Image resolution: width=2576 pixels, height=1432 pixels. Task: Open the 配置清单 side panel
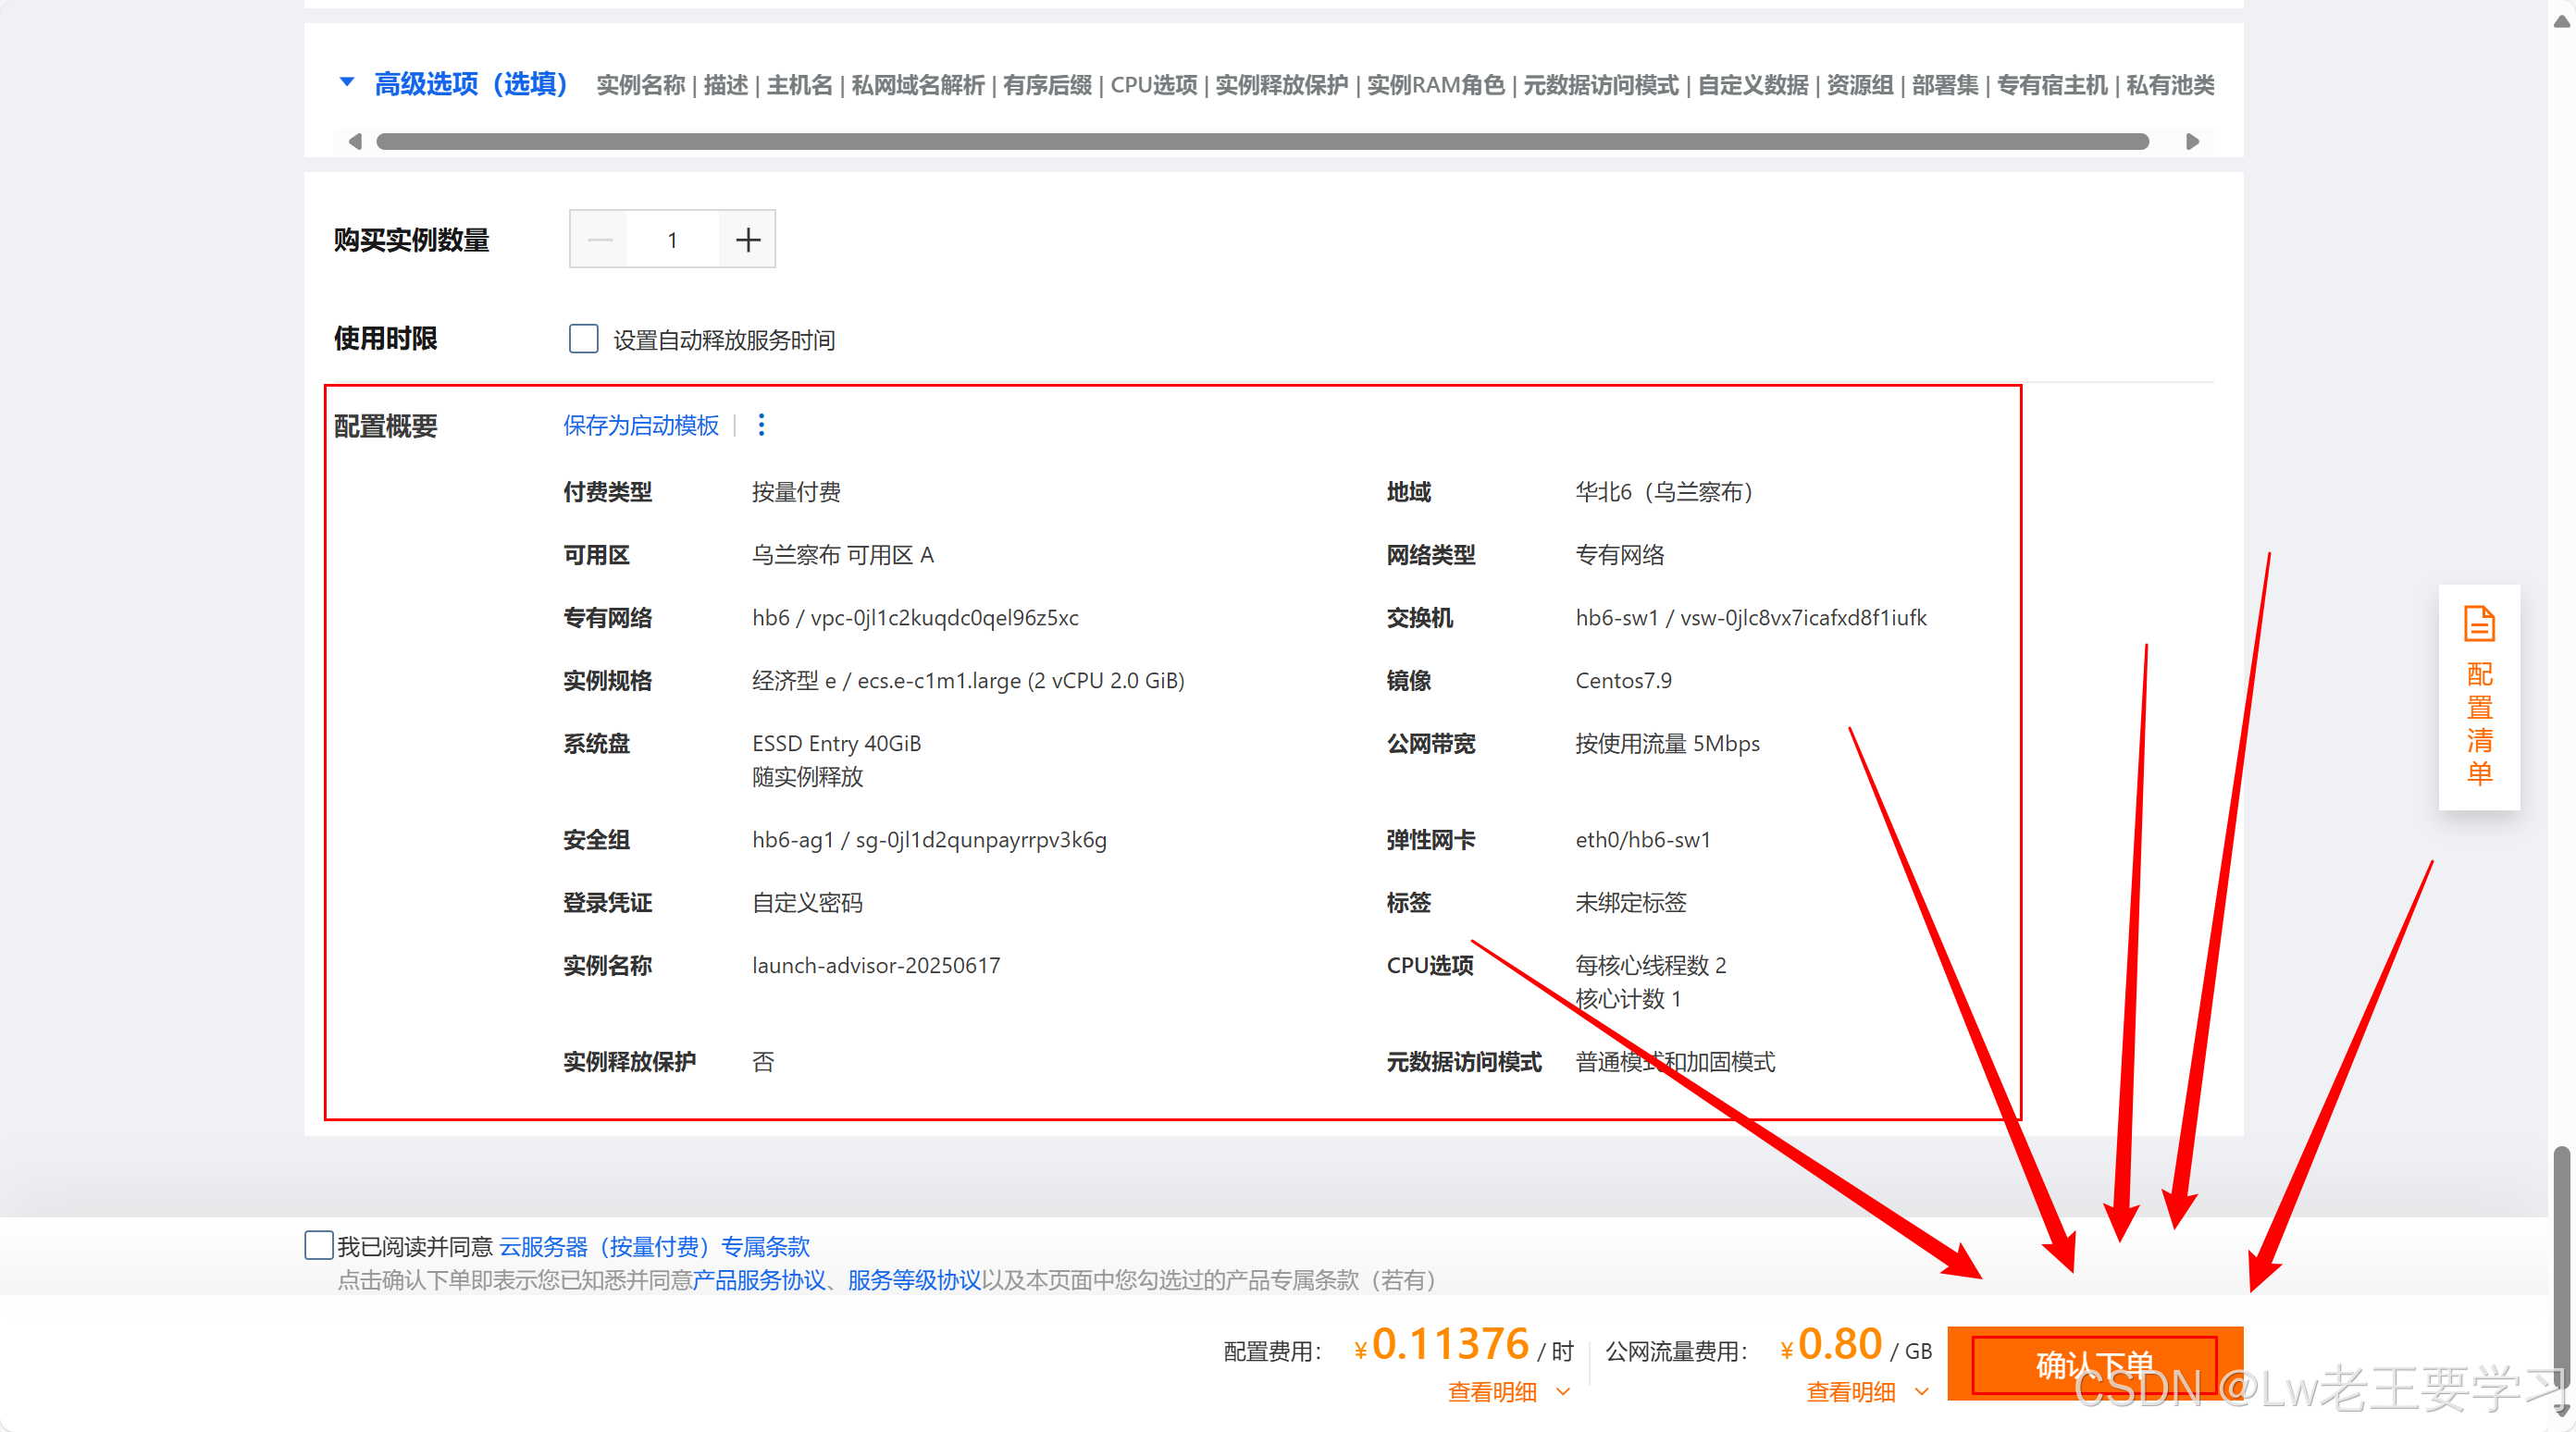click(2479, 697)
